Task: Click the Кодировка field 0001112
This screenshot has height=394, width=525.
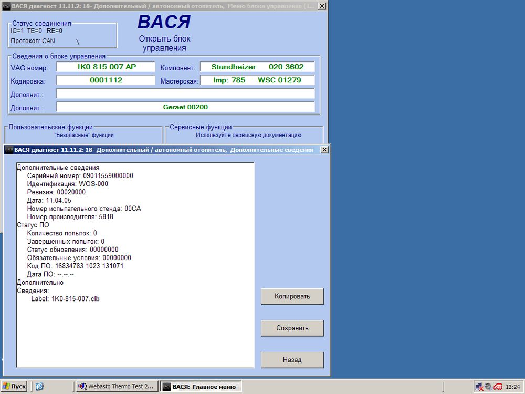Action: pos(106,80)
